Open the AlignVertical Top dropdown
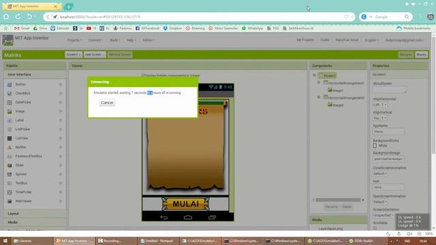 (380, 118)
